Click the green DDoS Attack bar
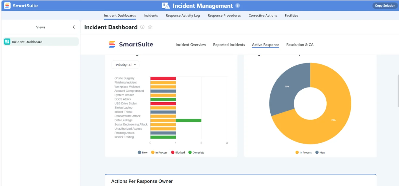Viewport: 399px width, 186px height. (x=163, y=99)
